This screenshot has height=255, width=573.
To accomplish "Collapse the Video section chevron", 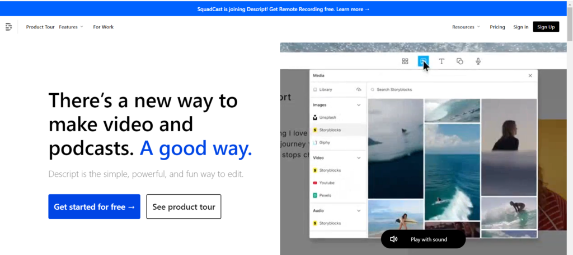I will coord(359,158).
